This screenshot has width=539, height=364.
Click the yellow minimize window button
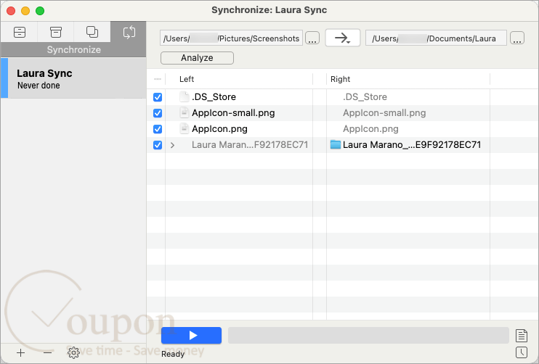coord(25,11)
